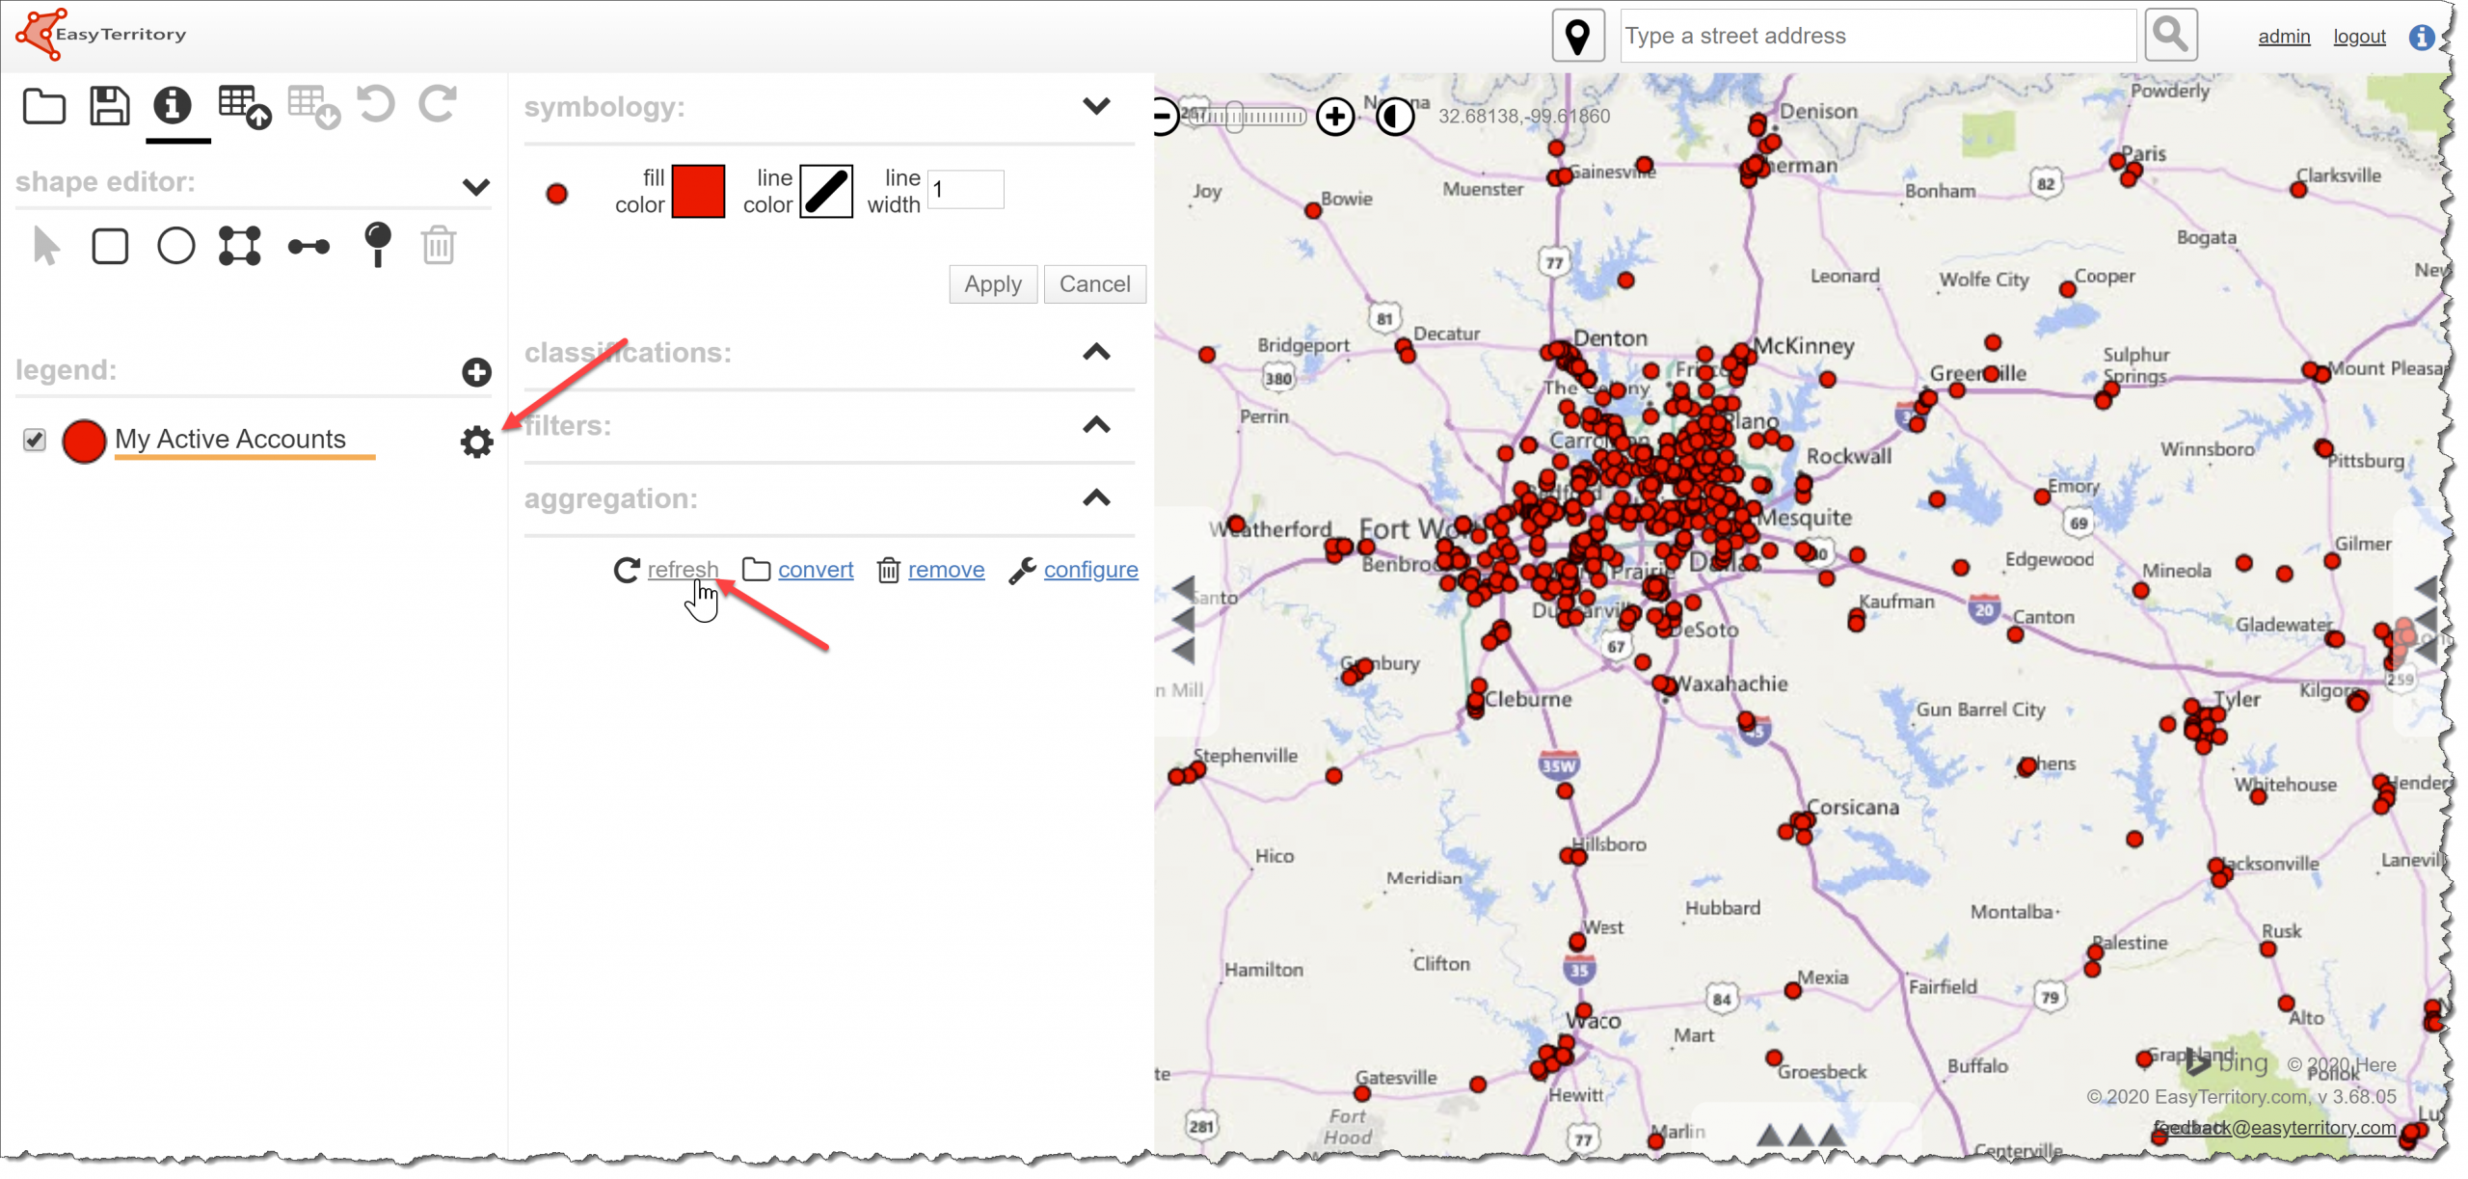
Task: Expand the filters section
Action: [x=1096, y=426]
